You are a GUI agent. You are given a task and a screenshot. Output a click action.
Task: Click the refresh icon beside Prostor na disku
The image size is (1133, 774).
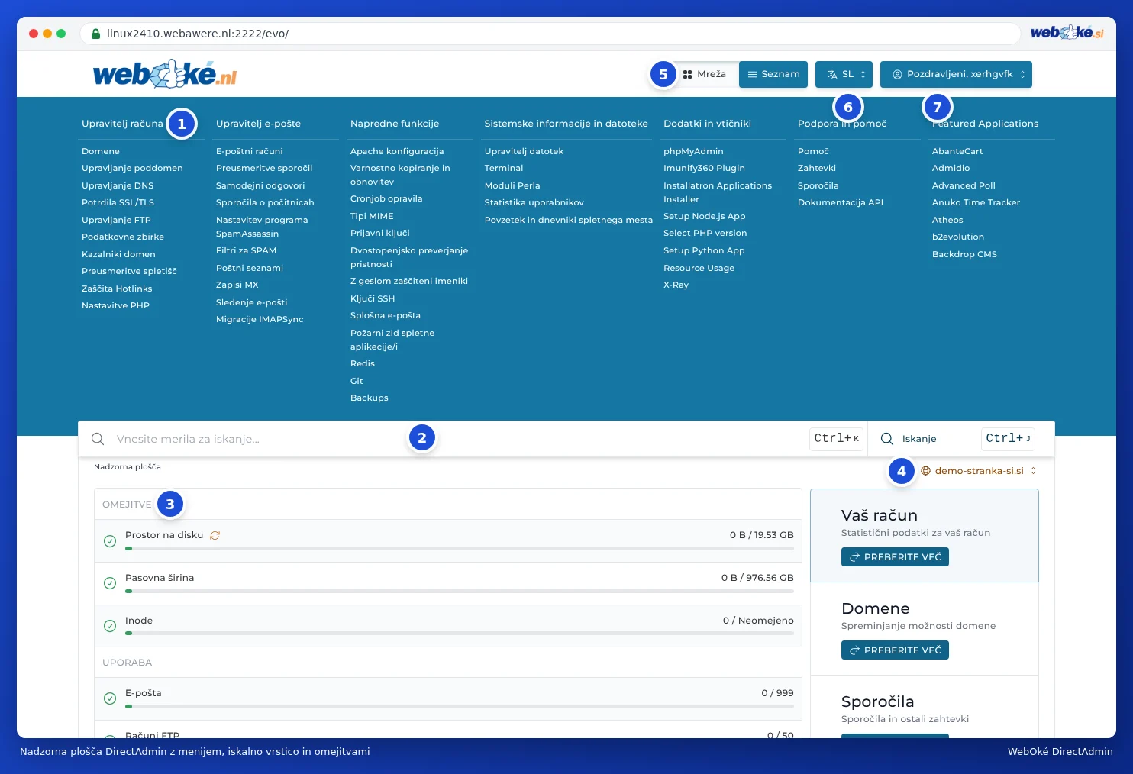215,535
